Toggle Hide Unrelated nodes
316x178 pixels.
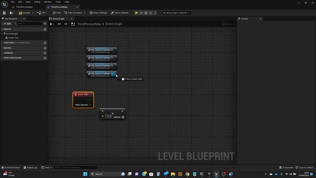73,13
